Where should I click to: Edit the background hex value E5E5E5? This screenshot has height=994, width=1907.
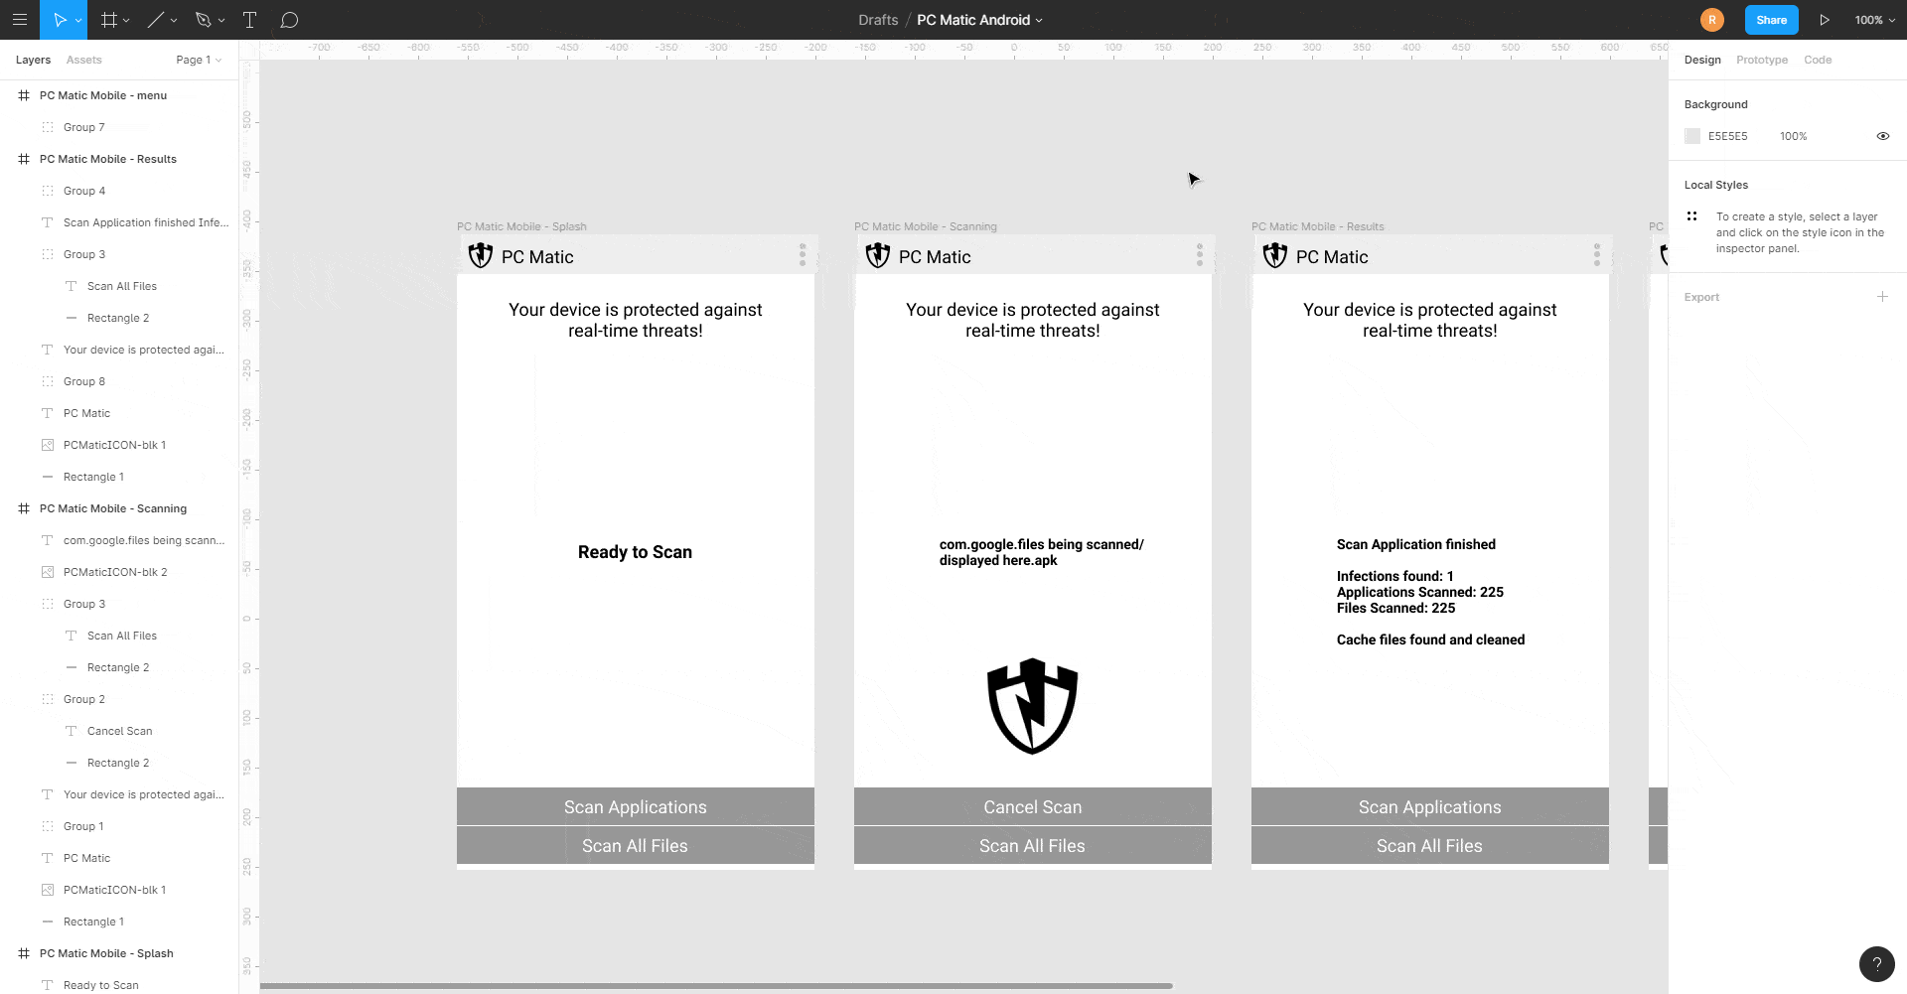[1728, 136]
